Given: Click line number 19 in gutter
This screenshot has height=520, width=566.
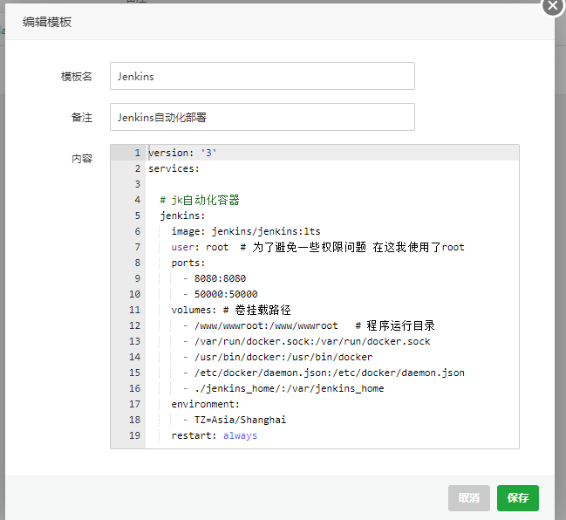Looking at the screenshot, I should [x=134, y=435].
